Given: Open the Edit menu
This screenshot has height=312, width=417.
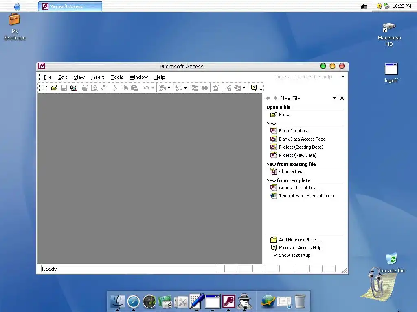Looking at the screenshot, I should tap(62, 77).
